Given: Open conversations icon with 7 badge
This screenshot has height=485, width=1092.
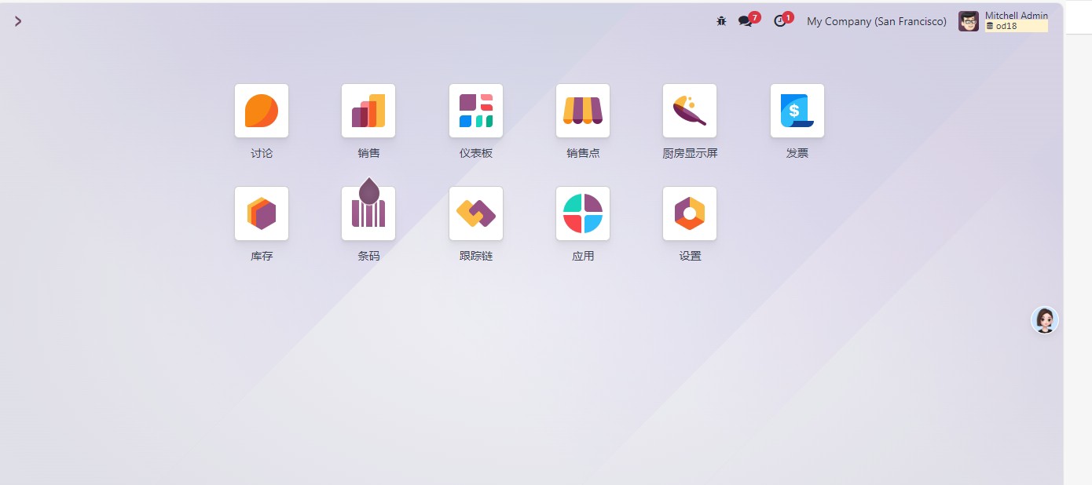Looking at the screenshot, I should coord(746,21).
